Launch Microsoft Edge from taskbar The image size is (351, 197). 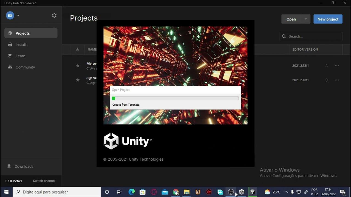tap(132, 192)
